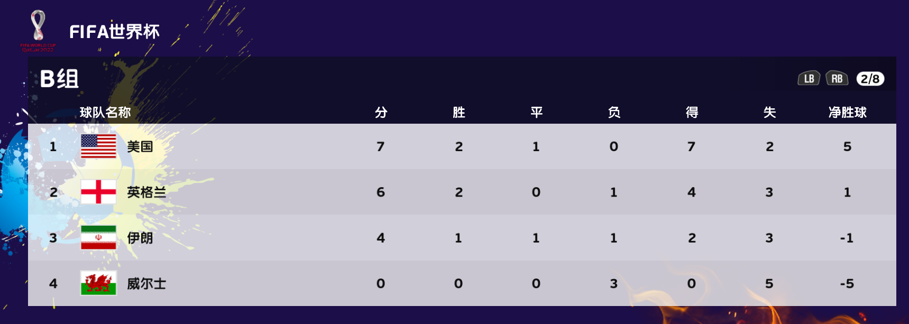
Task: Click the LB previous group button
Action: point(809,78)
